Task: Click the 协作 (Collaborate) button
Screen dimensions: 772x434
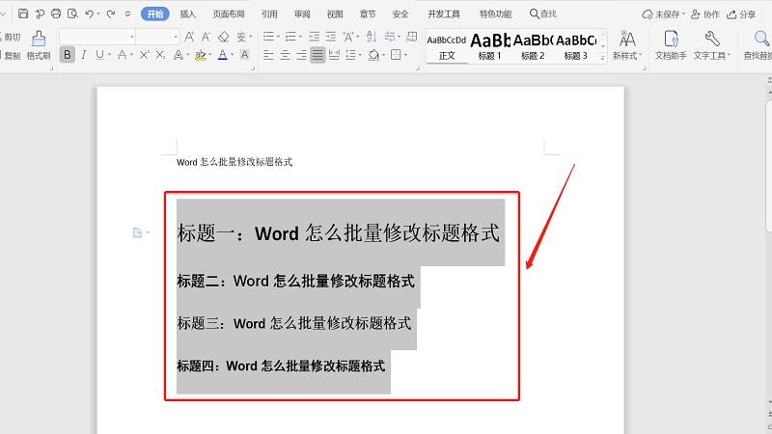Action: click(706, 14)
